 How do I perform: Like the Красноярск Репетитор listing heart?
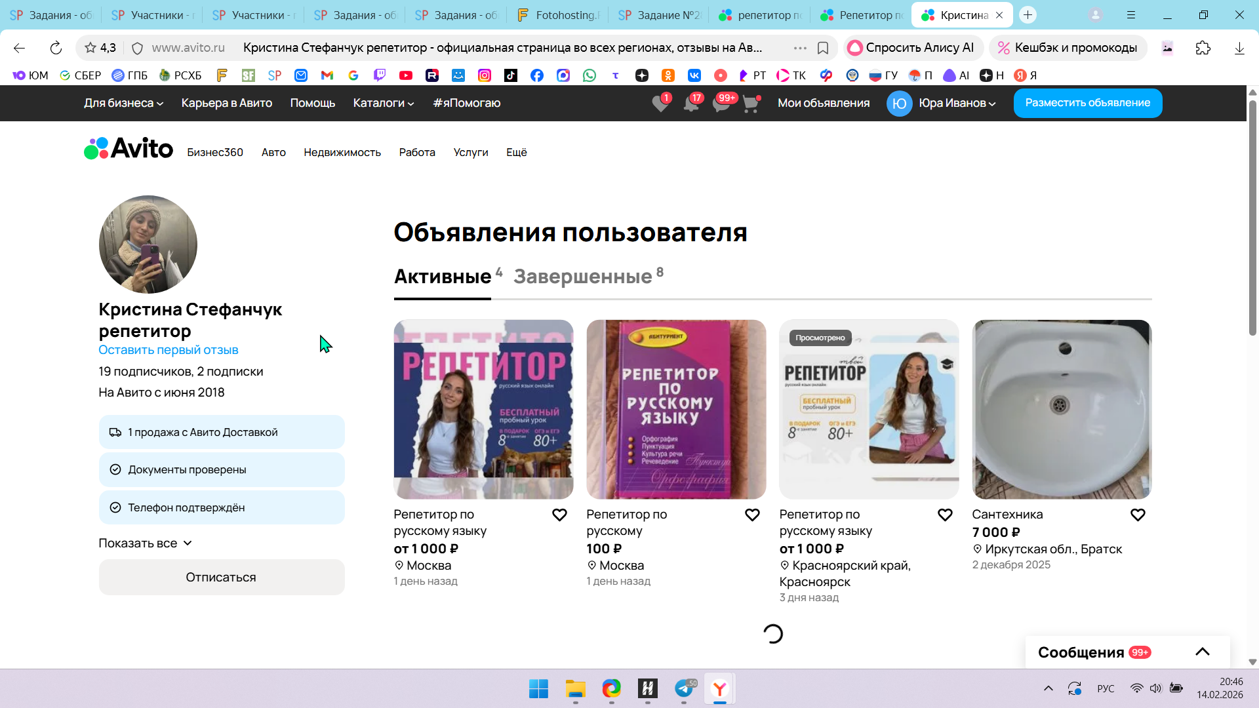tap(945, 515)
